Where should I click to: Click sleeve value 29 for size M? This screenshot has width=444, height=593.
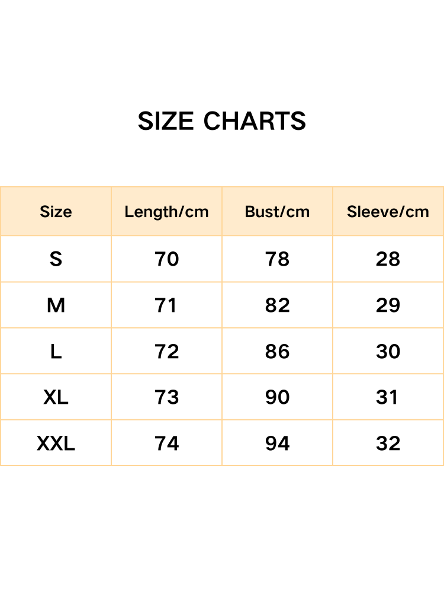388,305
